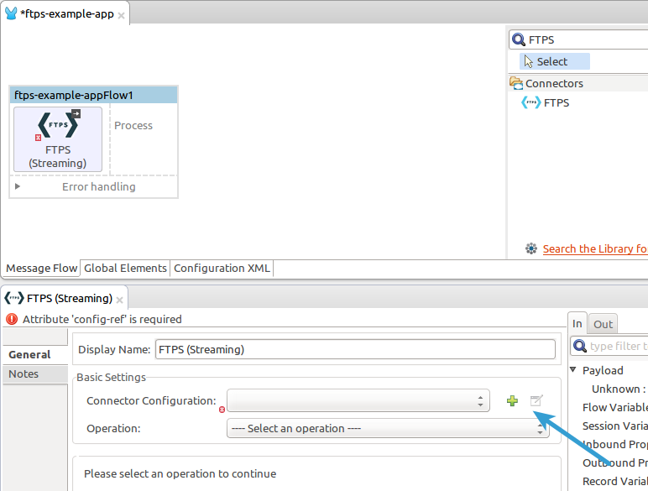Expand the Error handling section
Screen dimensions: 648x491
click(18, 186)
